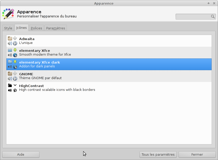Screen dimensions: 218x160
Task: Click the elementary Xfce dark folder icon
Action: click(x=10, y=62)
